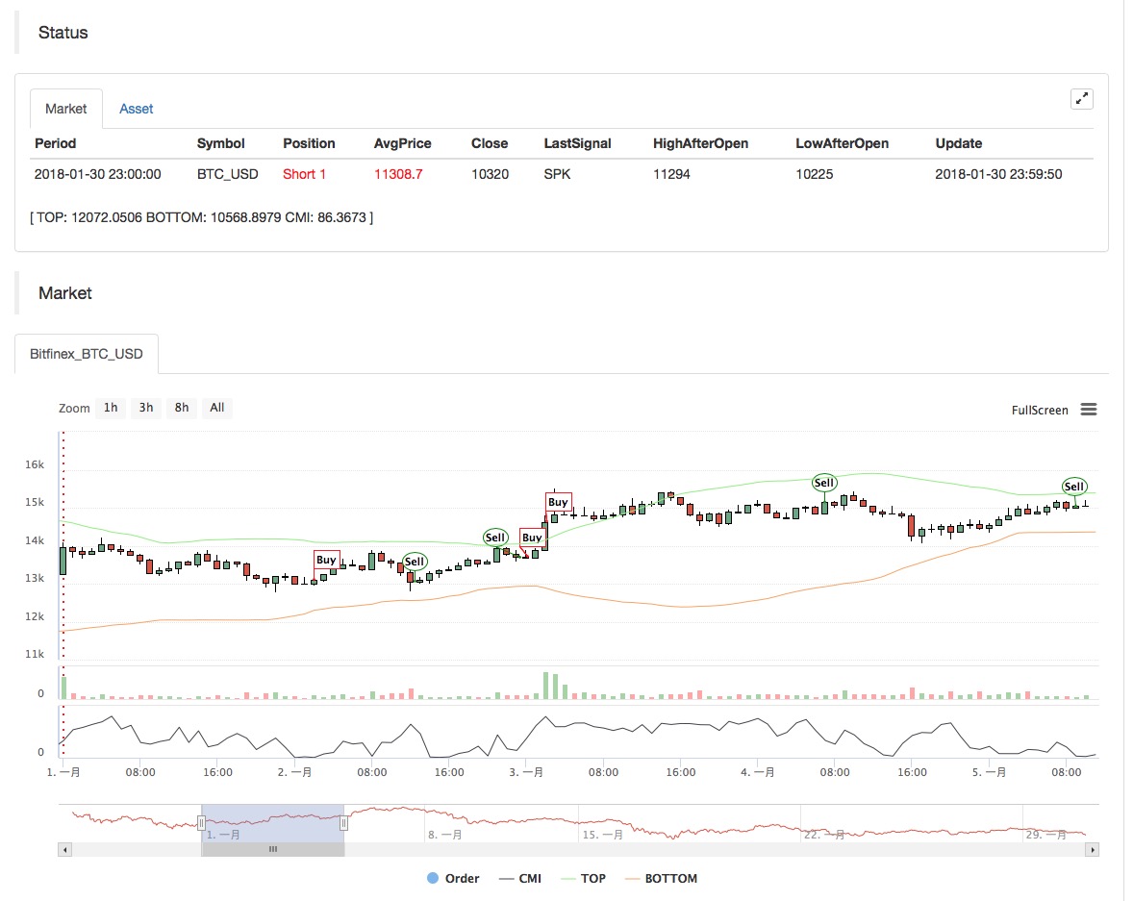Viewport: 1133px width, 901px height.
Task: Click the navigator horizontal scrollbar thumb
Action: click(273, 850)
